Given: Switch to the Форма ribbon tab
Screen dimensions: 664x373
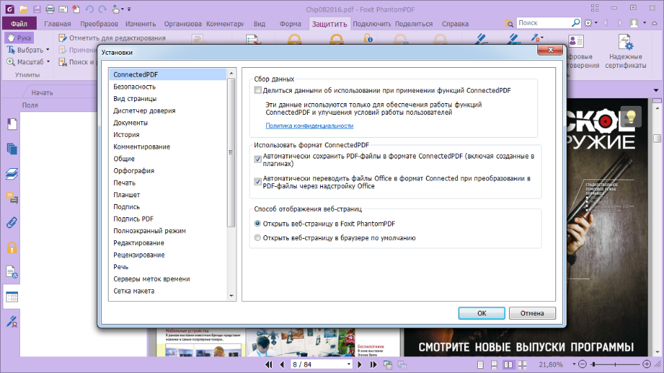Looking at the screenshot, I should [290, 24].
